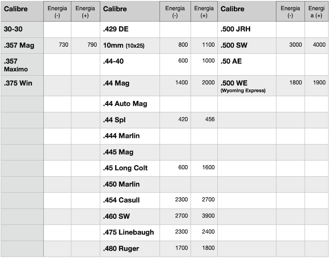
Task: Click the 4000 energy value cell
Action: 319,45
